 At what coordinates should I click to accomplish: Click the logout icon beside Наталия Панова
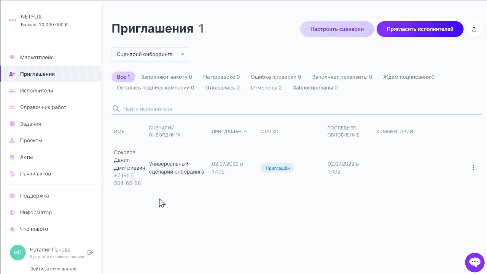(90, 252)
